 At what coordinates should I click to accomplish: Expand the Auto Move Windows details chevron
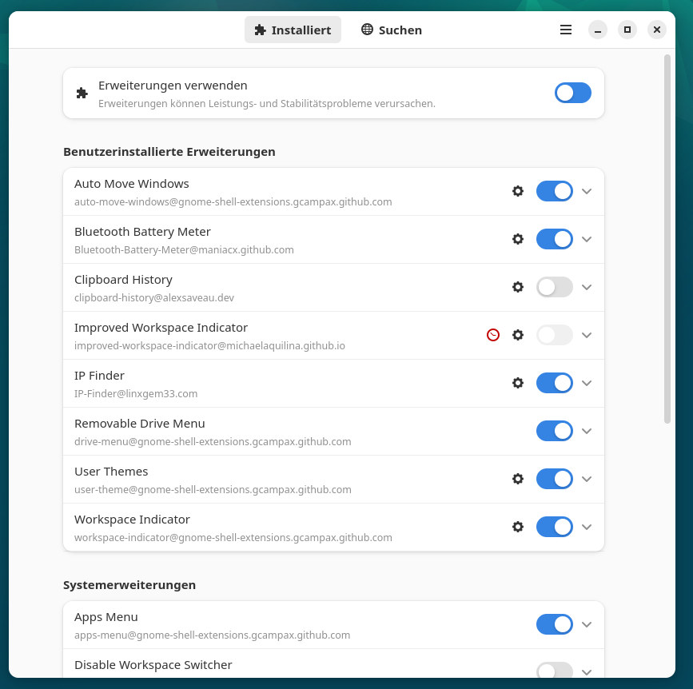pos(587,191)
